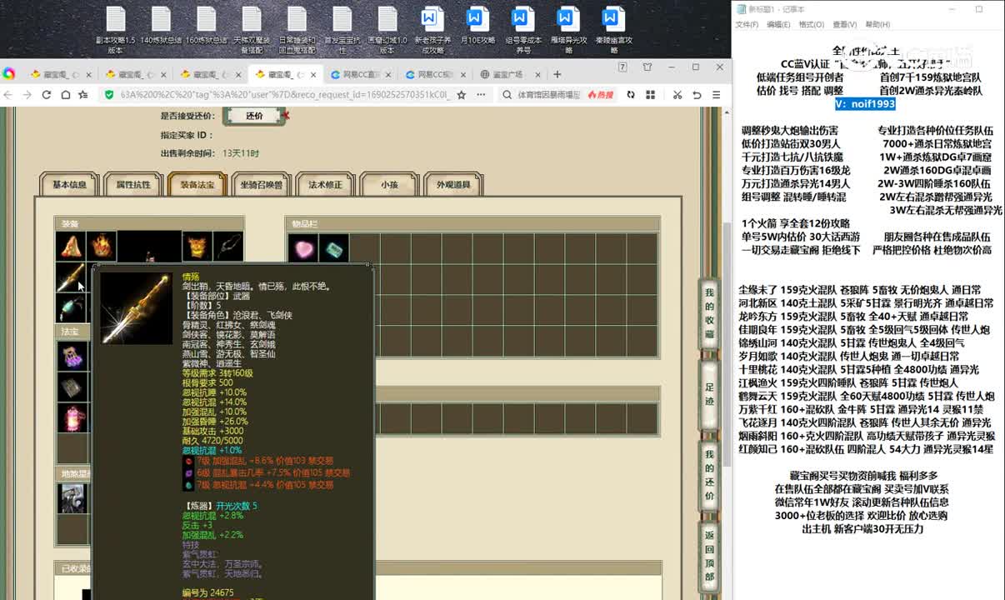Open the 文件 menu in Notepad

(x=747, y=24)
